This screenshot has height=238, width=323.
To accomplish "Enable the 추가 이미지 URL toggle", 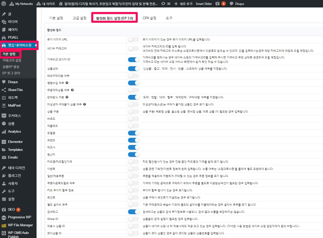I will pyautogui.click(x=134, y=40).
